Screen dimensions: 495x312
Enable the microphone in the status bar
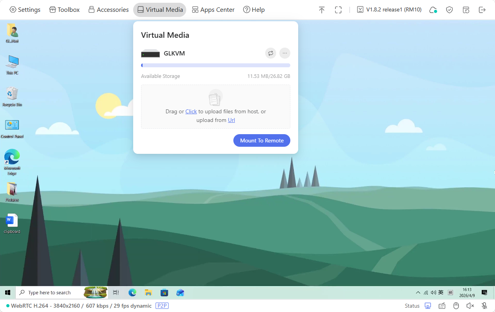[x=484, y=306]
